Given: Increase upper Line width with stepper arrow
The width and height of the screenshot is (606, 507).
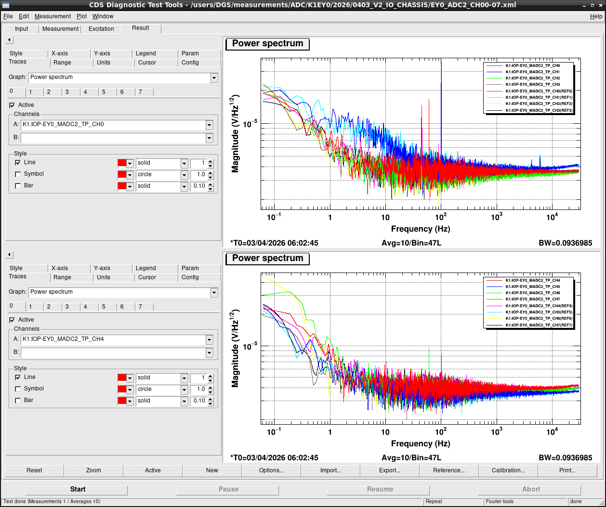Looking at the screenshot, I should pos(211,161).
